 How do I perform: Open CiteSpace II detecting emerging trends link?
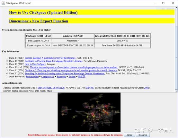[x=71, y=70]
